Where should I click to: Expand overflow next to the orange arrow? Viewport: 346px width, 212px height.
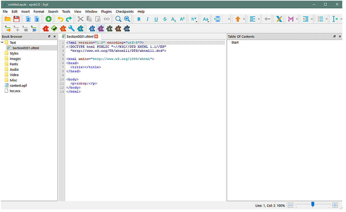244,19
